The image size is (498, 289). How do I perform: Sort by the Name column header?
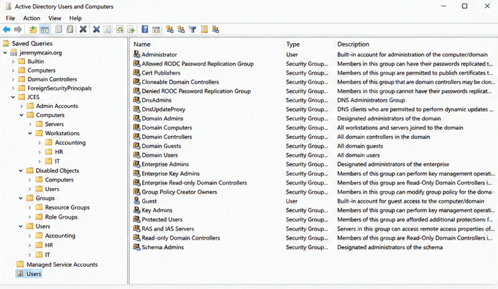pyautogui.click(x=206, y=44)
